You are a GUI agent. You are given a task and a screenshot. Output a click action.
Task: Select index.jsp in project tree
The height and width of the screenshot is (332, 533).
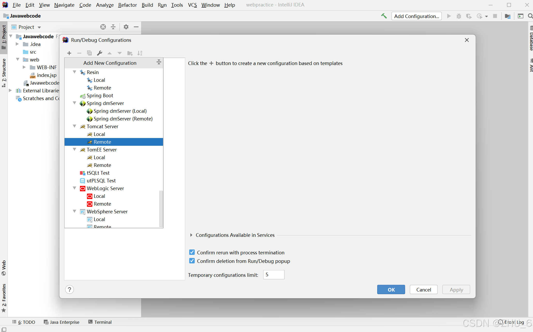tap(43, 75)
